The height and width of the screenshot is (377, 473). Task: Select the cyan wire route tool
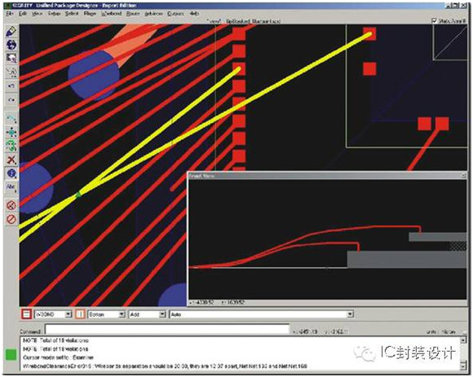[11, 119]
